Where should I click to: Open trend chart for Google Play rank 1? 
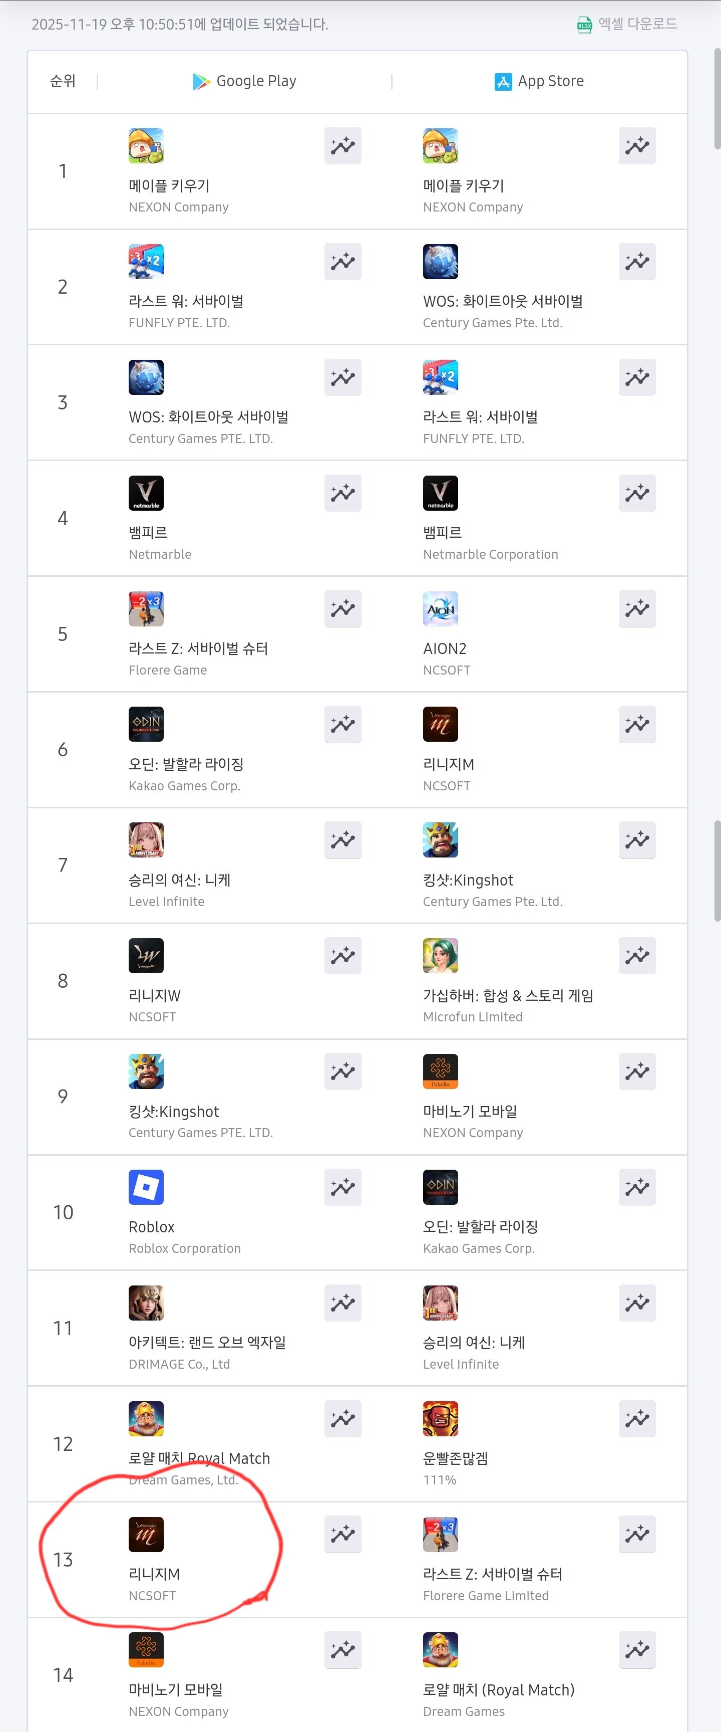click(x=342, y=146)
